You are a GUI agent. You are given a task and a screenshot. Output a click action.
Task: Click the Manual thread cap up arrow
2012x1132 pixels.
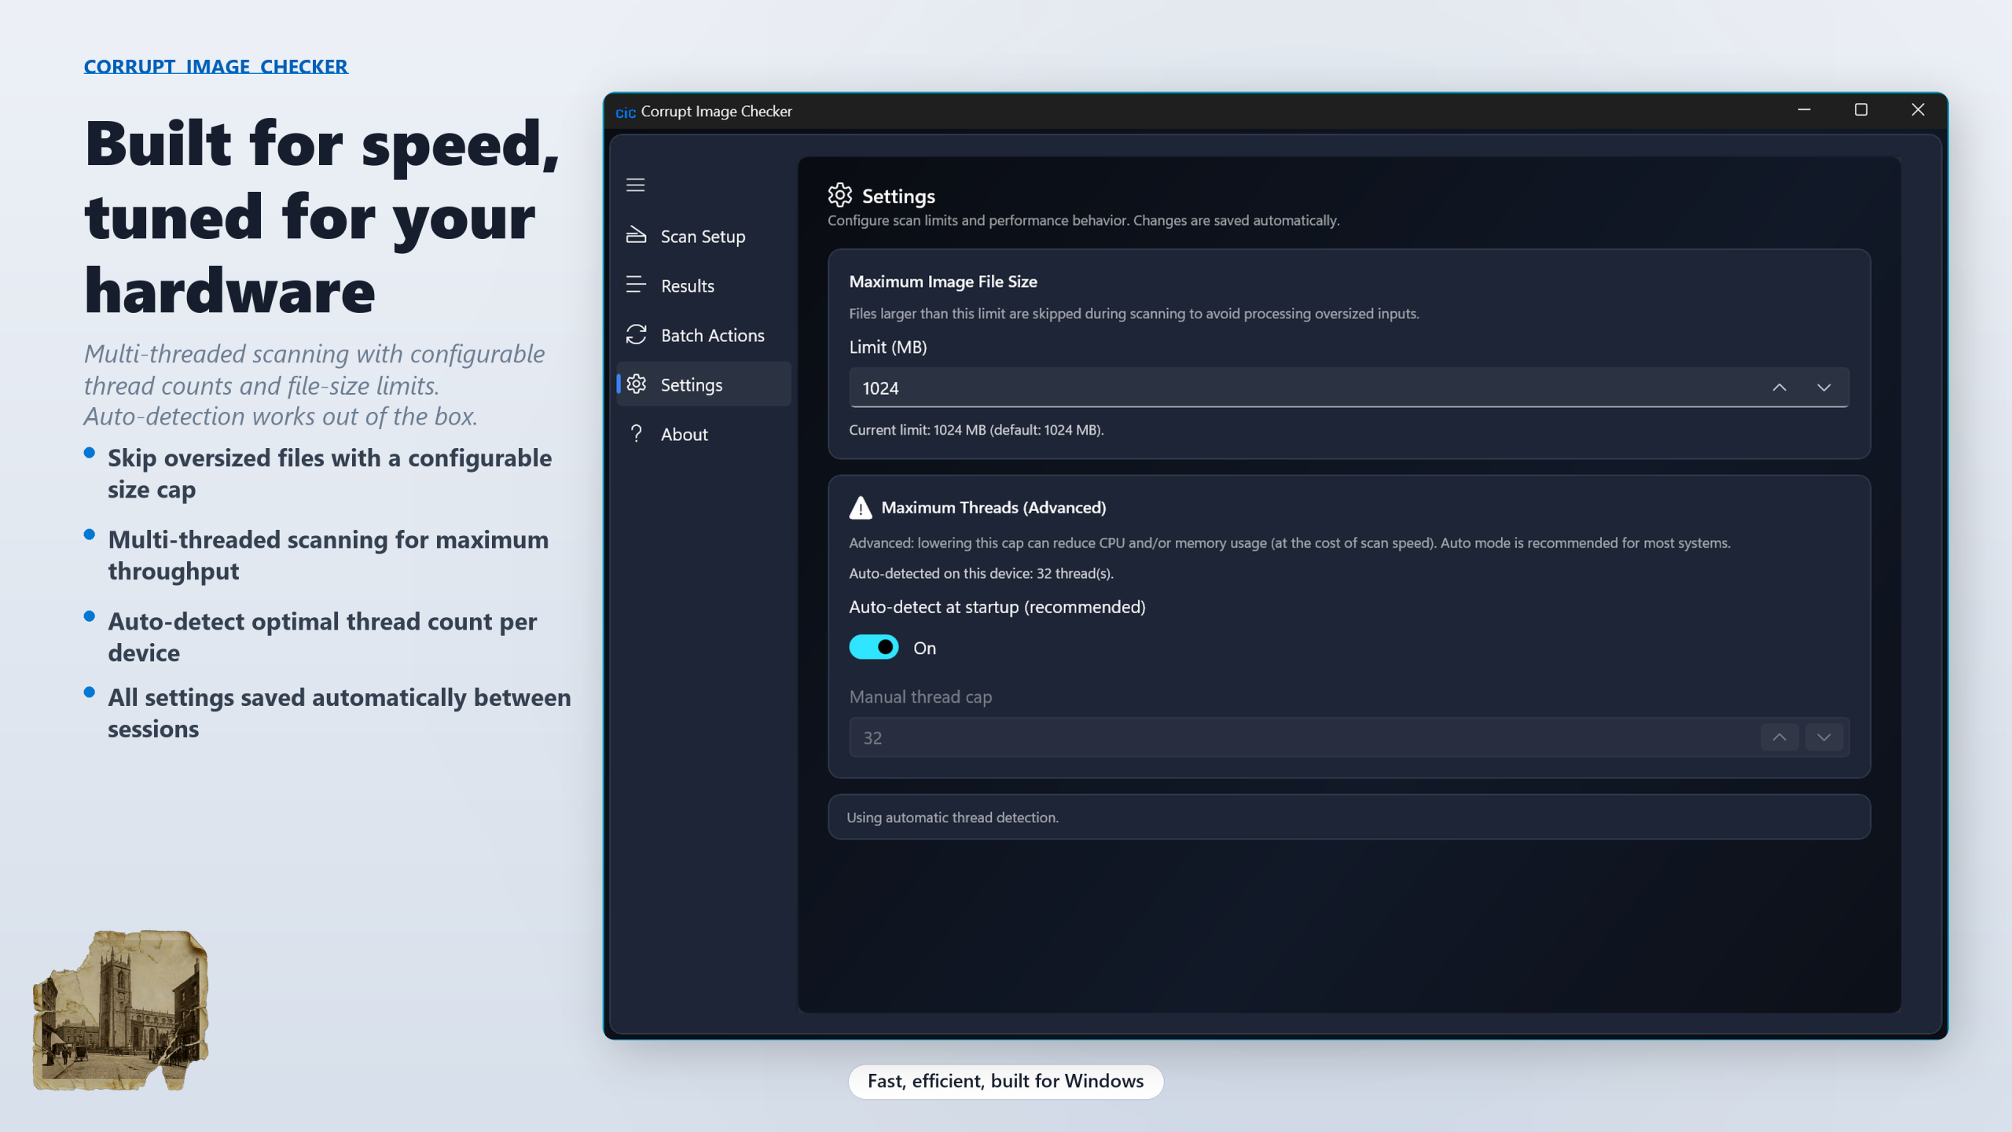pyautogui.click(x=1779, y=737)
